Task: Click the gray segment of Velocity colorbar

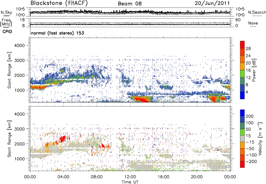Action: tap(242, 138)
